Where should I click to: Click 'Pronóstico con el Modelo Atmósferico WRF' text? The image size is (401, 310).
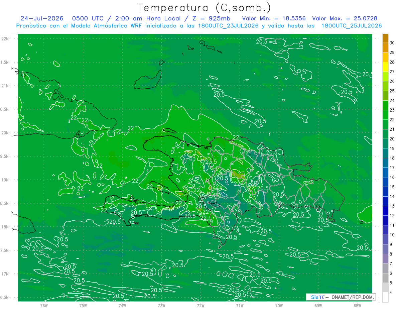pos(80,26)
